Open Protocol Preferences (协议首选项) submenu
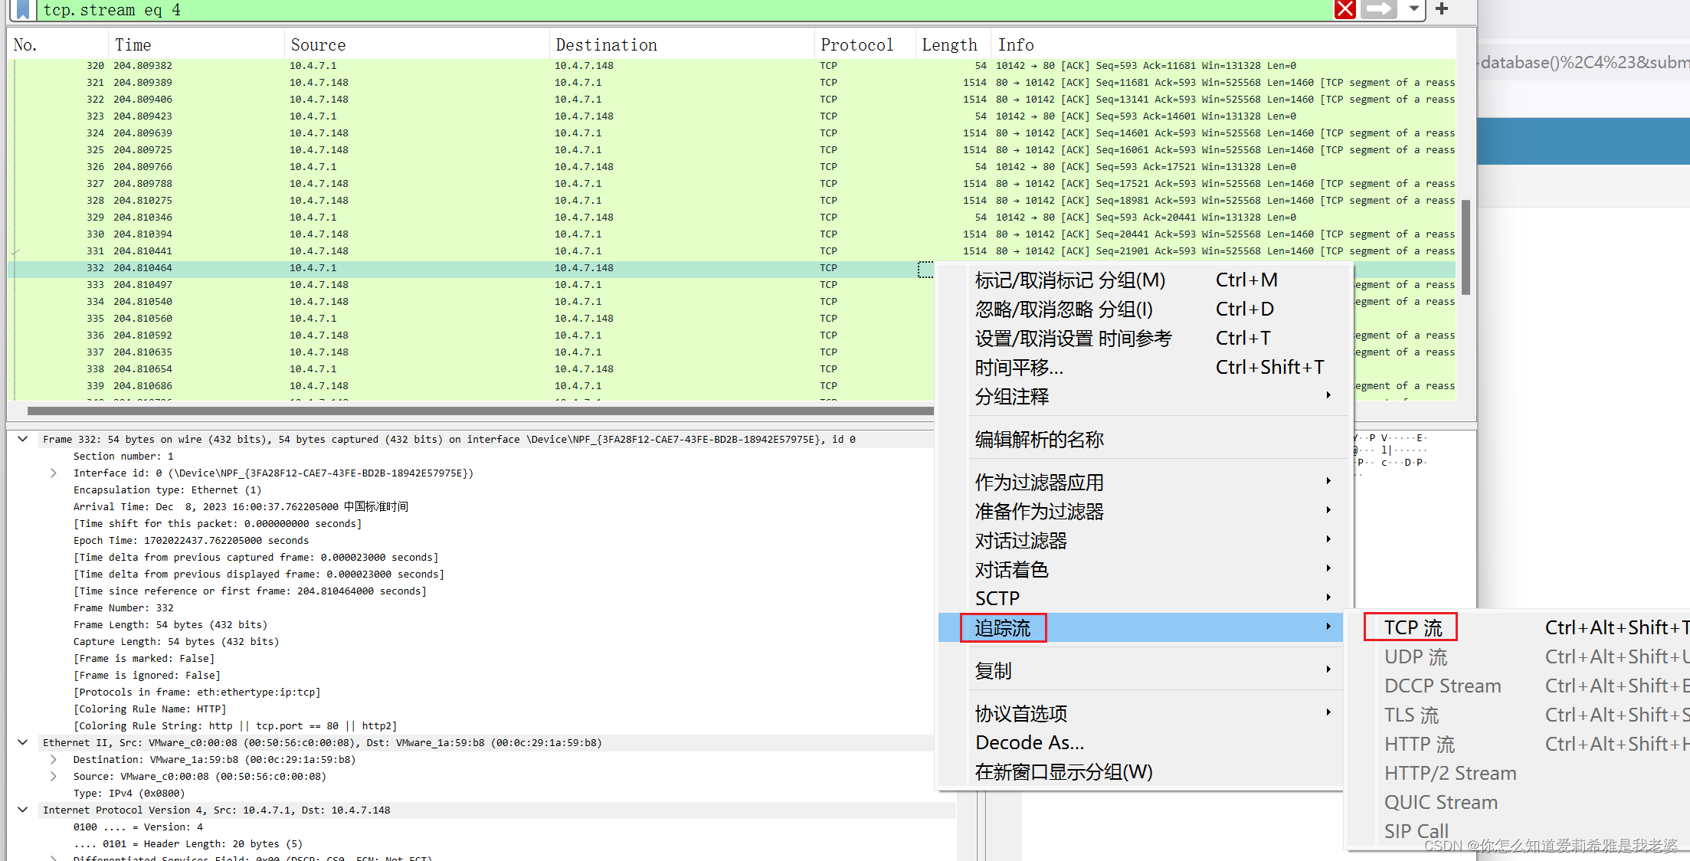This screenshot has width=1690, height=861. point(1141,714)
